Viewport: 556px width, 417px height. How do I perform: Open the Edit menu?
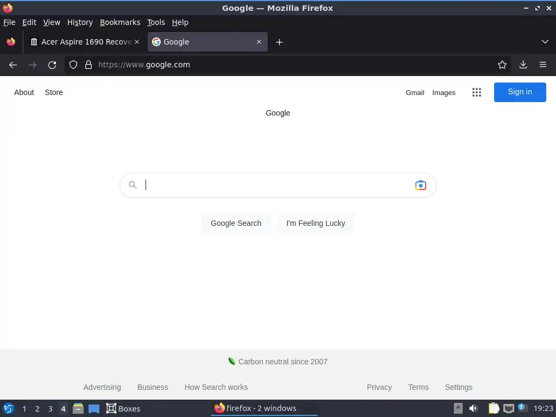point(29,22)
